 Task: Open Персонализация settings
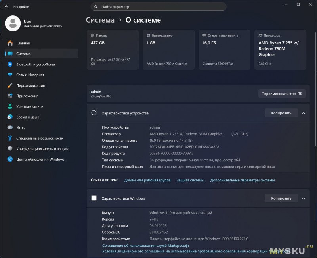pyautogui.click(x=30, y=85)
